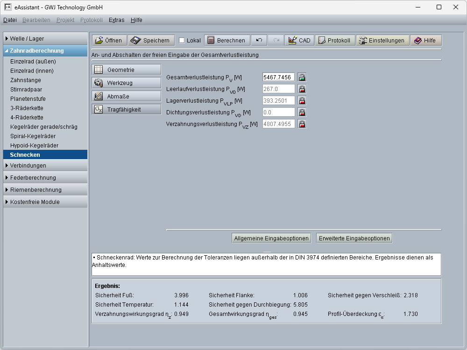Expand the Verbindungen section
The height and width of the screenshot is (350, 467).
[45, 166]
